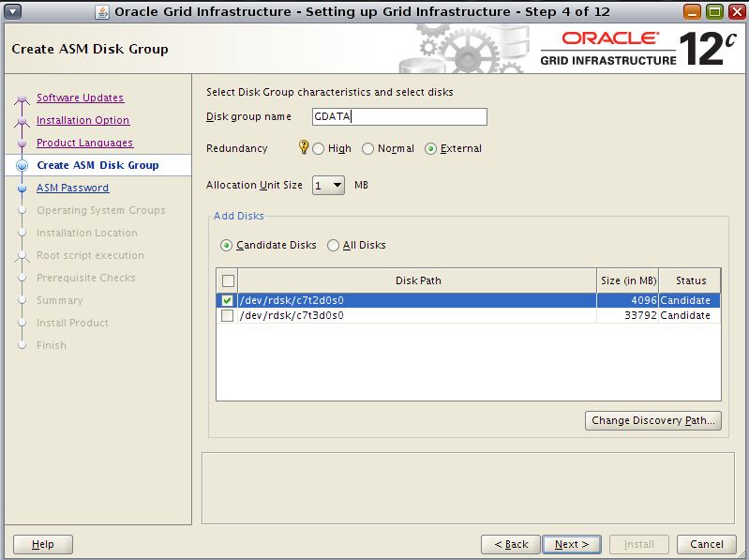Go to ASM Password step
This screenshot has height=560, width=749.
click(72, 188)
